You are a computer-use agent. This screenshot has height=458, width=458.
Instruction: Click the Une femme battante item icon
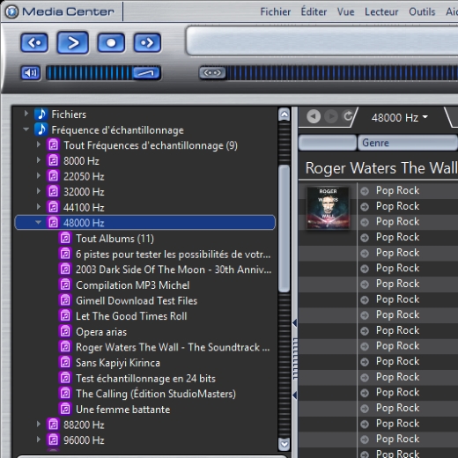[65, 410]
